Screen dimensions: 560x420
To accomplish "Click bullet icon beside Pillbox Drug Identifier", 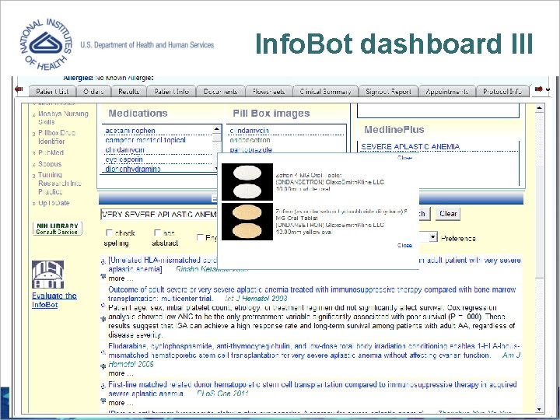I will click(x=34, y=135).
